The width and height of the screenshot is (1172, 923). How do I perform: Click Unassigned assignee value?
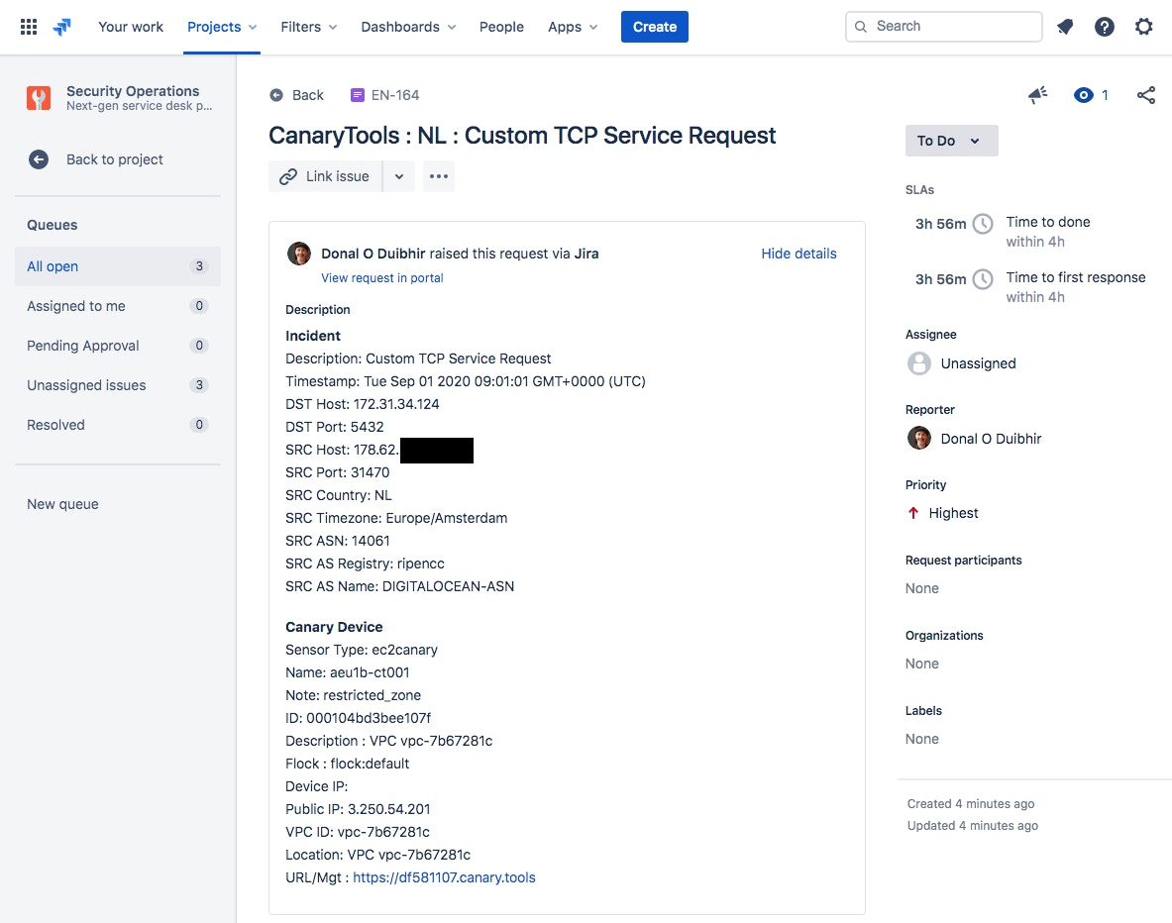click(x=978, y=363)
